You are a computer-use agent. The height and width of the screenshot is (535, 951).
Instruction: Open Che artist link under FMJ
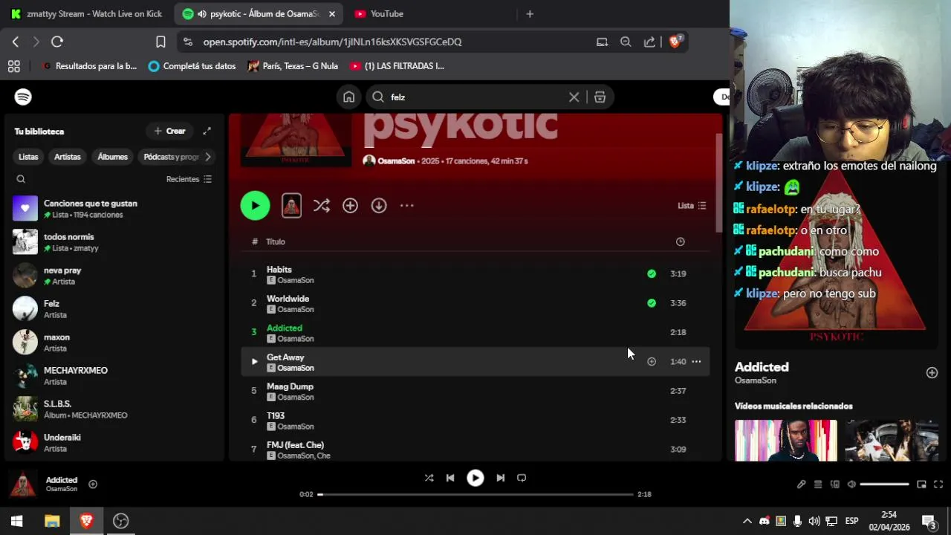324,456
